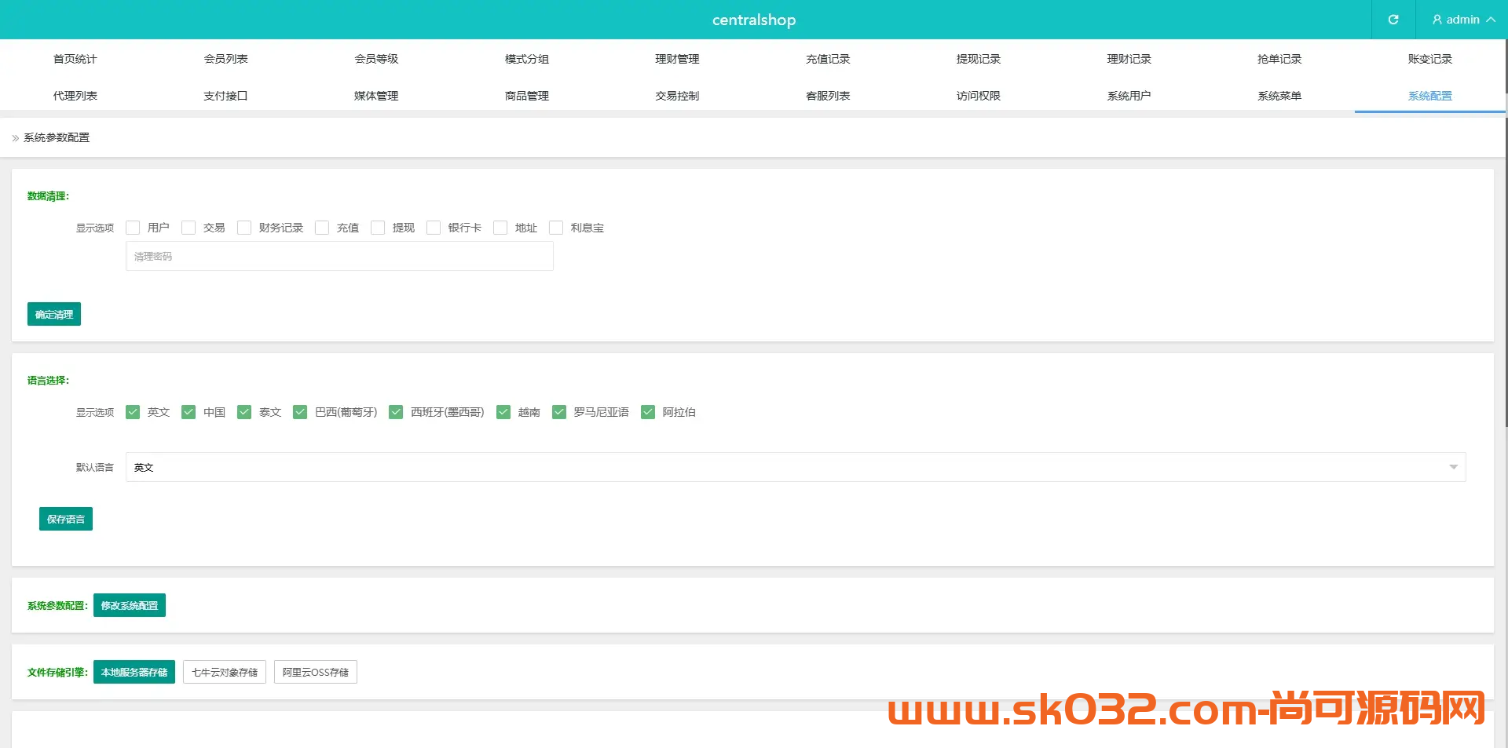Choose 阿里云OSS存储 storage engine
Screen dimensions: 1508x748
[315, 672]
